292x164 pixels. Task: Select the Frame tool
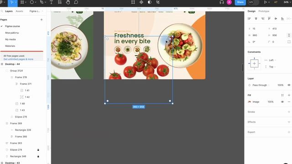click(22, 2)
